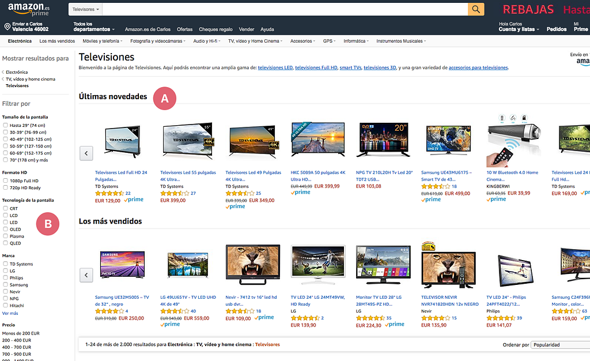This screenshot has height=361, width=590.
Task: Follow the televisiones Full HD link
Action: point(316,67)
